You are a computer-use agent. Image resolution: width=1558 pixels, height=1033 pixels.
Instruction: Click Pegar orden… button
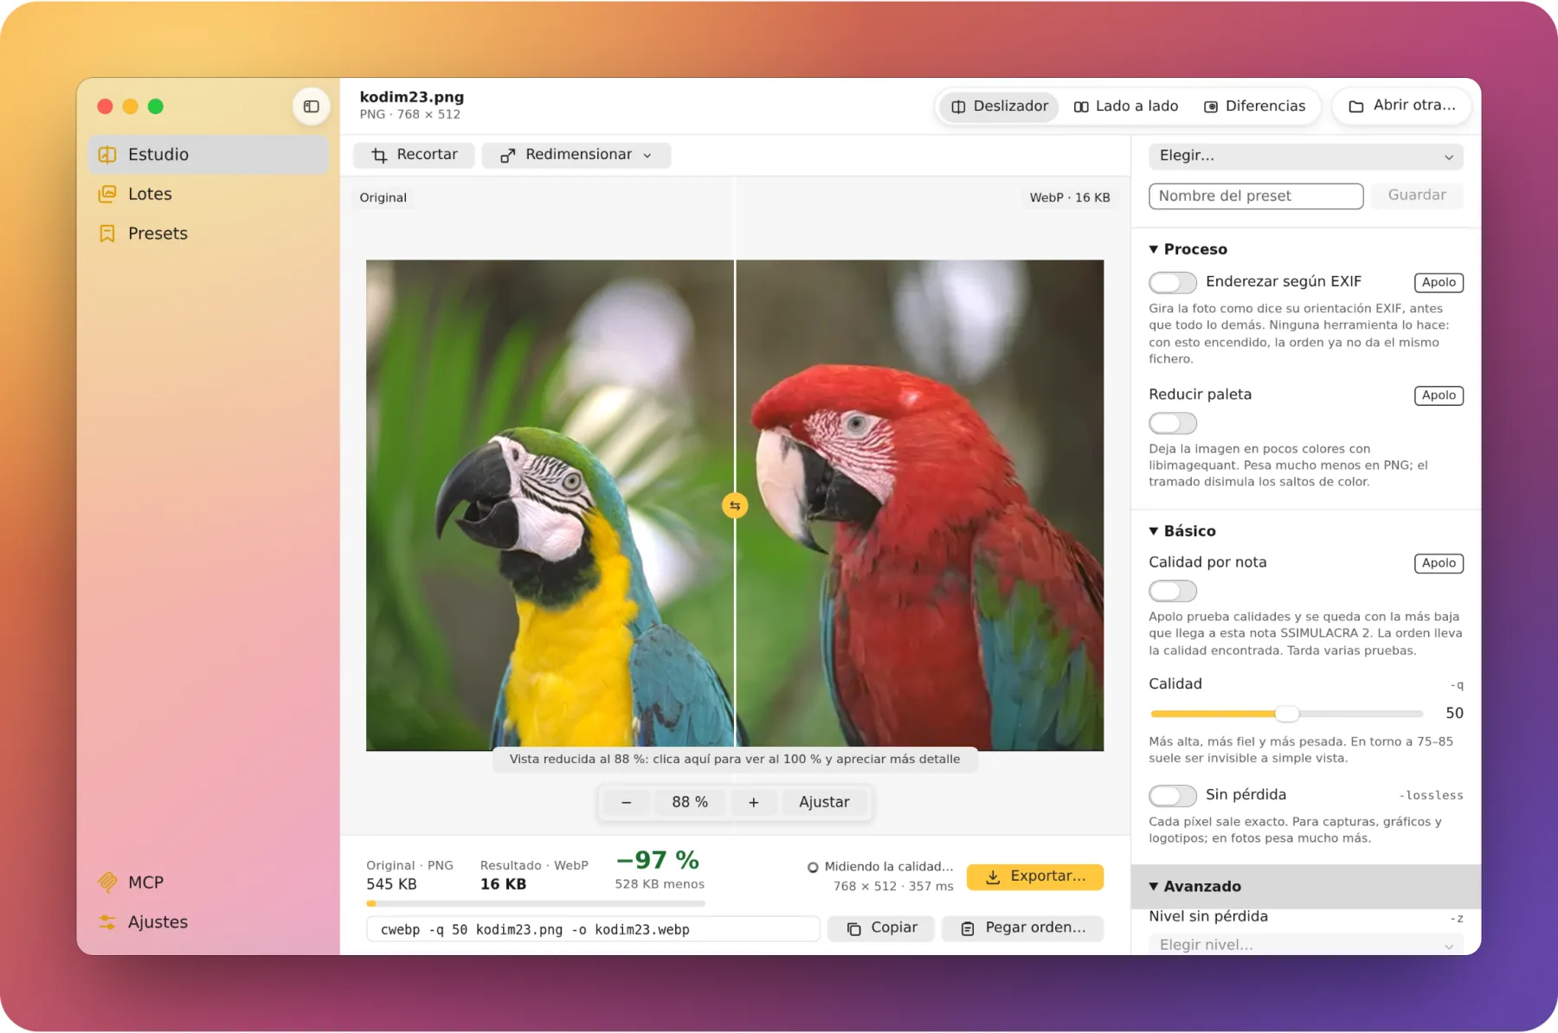coord(1023,927)
